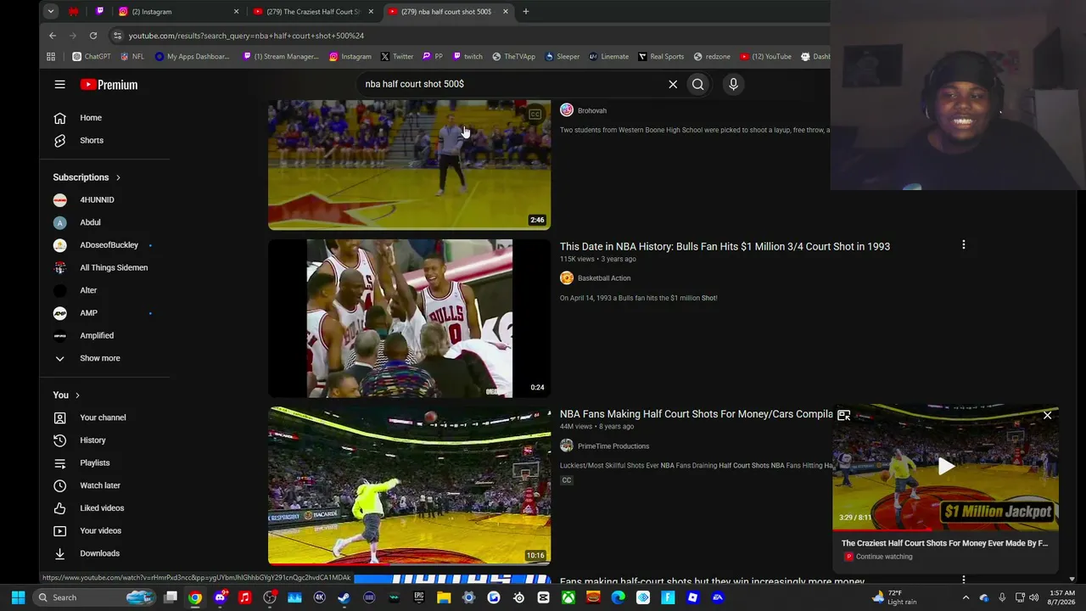Close the miniplayer
The height and width of the screenshot is (611, 1086).
tap(1047, 415)
